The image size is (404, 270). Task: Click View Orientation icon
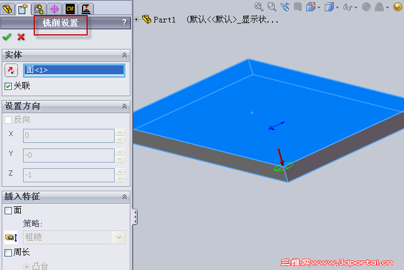(x=311, y=7)
